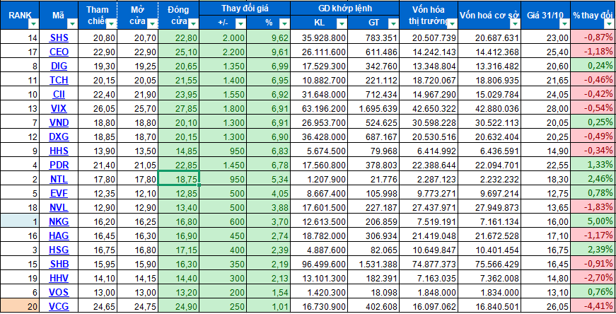Viewport: 616px width, 314px height.
Task: Select the 26,05 Giá 31/10 cell for VCG
Action: tap(546, 306)
